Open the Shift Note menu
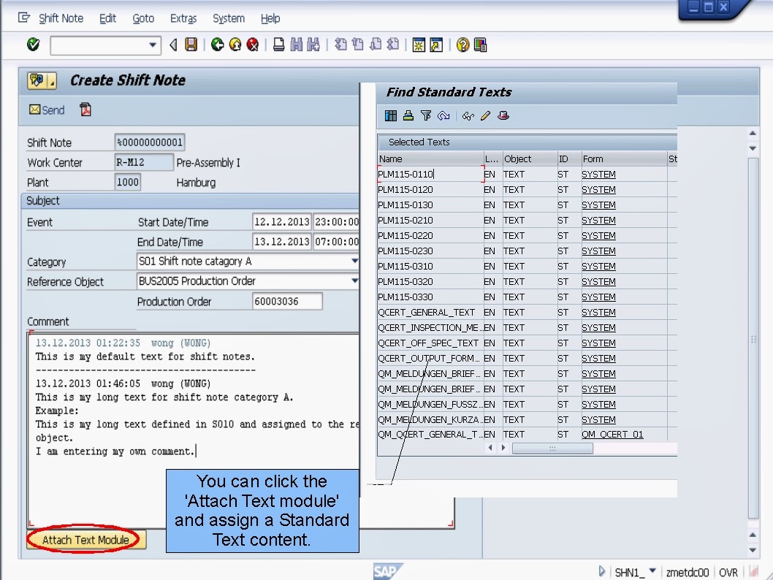Screen dimensions: 773x580 pos(61,18)
